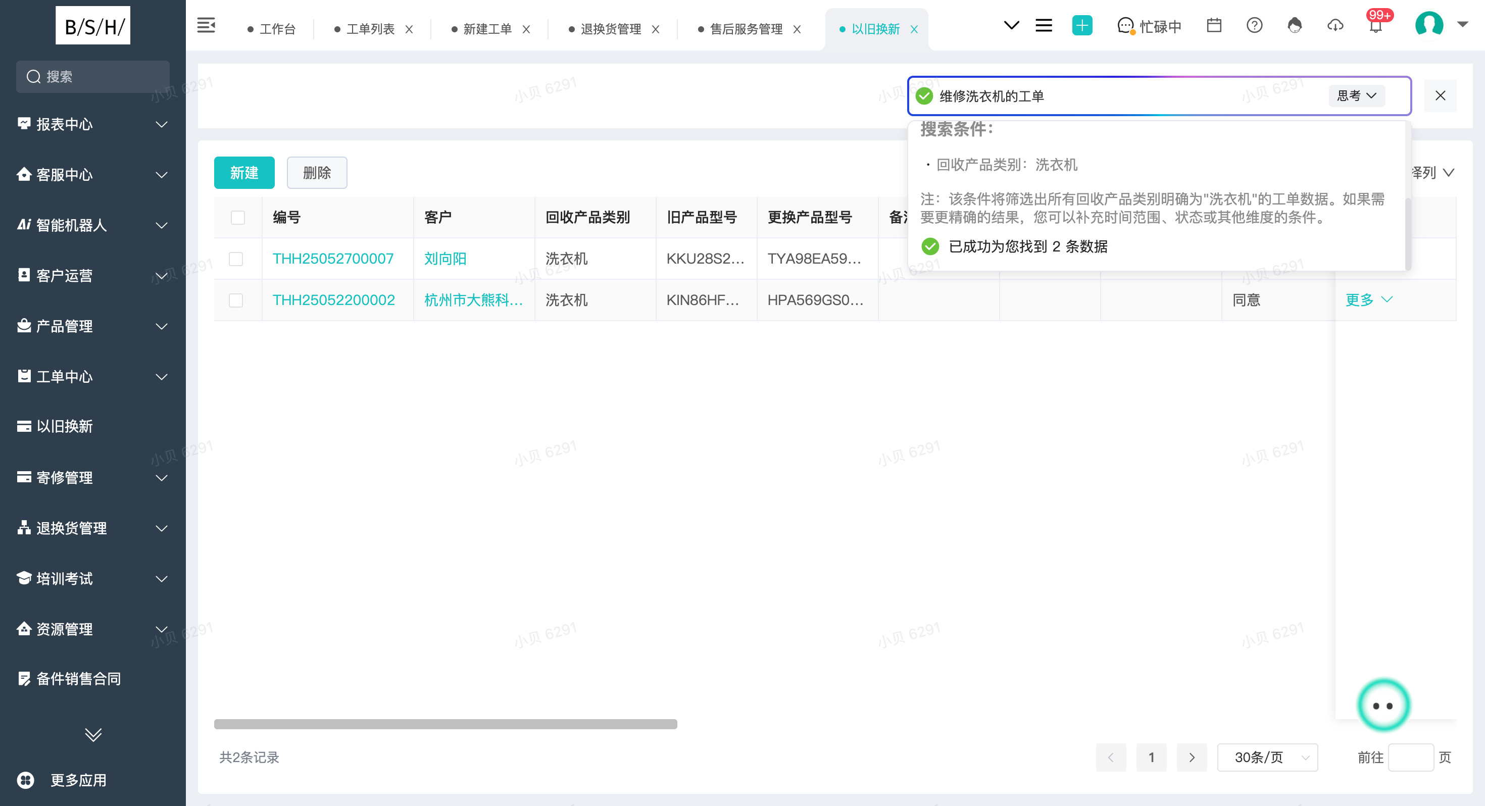Screen dimensions: 1485x806
Task: Open the help question mark icon
Action: 1254,25
